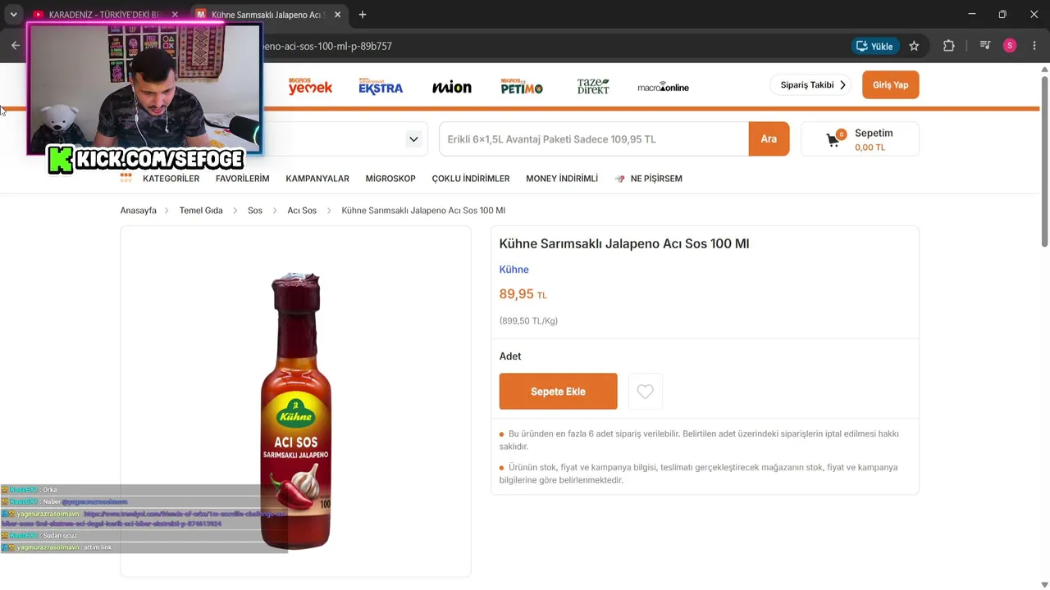Expand the delivery address dropdown chevron
1050x590 pixels.
[x=413, y=138]
